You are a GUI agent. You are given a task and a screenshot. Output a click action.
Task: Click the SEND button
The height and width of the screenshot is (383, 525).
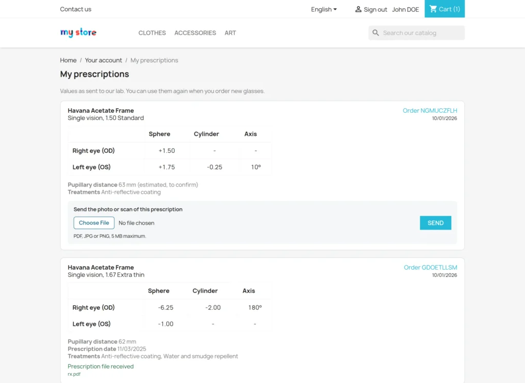(x=436, y=223)
